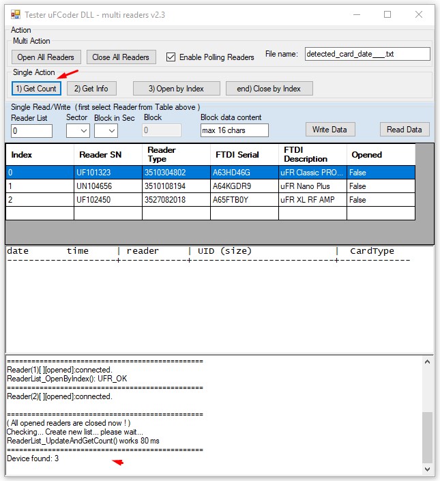The image size is (440, 481).
Task: Click 'ReaderList_UpdateAndGetCount() works 80 ms' line
Action: [83, 441]
